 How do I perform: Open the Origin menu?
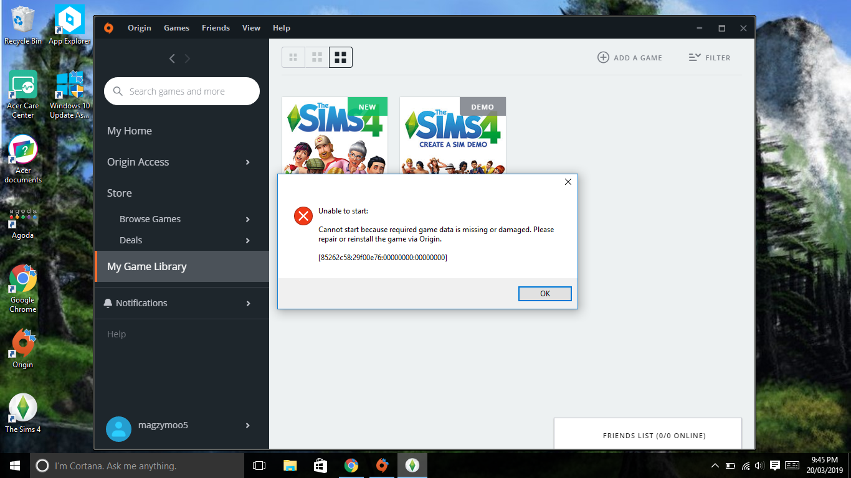(x=140, y=28)
